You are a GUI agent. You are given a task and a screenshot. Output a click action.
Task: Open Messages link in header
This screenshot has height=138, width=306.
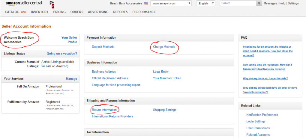click(x=270, y=3)
